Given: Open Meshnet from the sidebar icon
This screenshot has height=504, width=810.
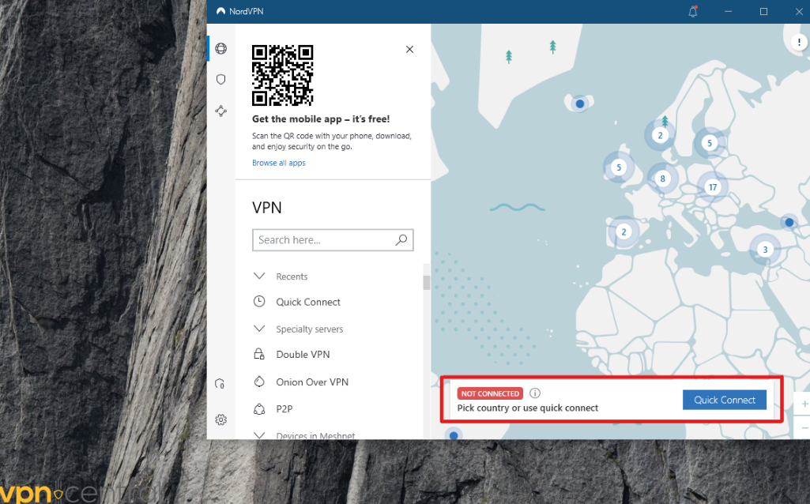Looking at the screenshot, I should tap(220, 111).
